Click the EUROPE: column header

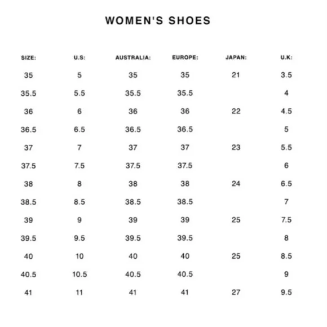pyautogui.click(x=185, y=58)
